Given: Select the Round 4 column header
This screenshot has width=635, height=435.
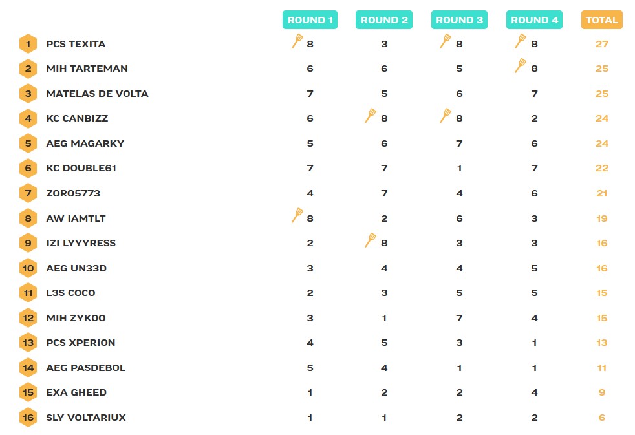Looking at the screenshot, I should 534,20.
